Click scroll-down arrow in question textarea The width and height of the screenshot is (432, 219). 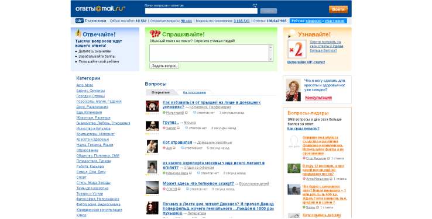270,59
